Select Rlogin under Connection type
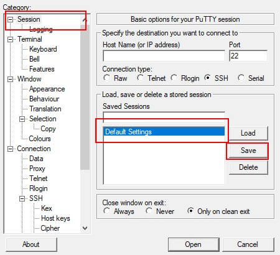 coord(174,78)
